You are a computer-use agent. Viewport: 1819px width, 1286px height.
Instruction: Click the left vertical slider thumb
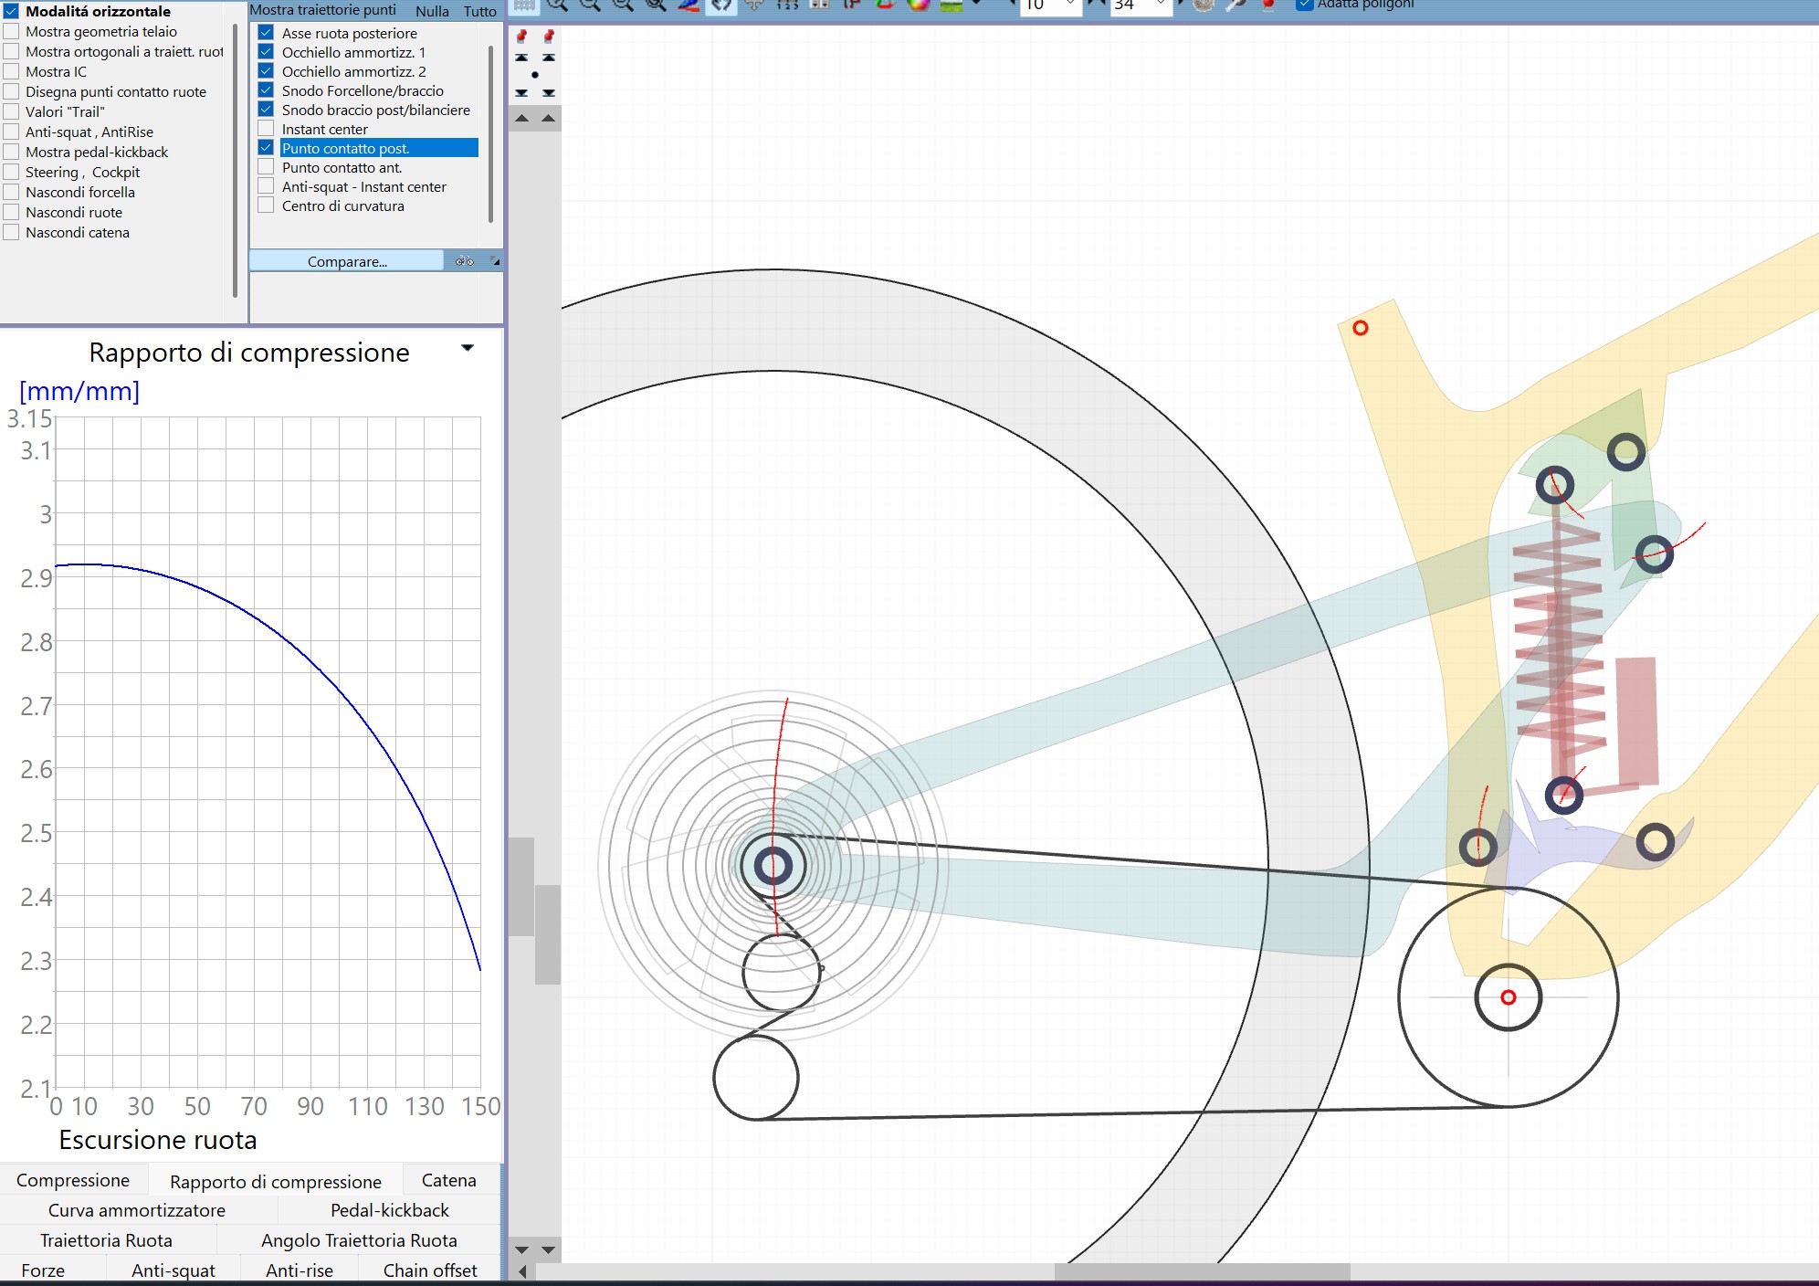coord(521,887)
